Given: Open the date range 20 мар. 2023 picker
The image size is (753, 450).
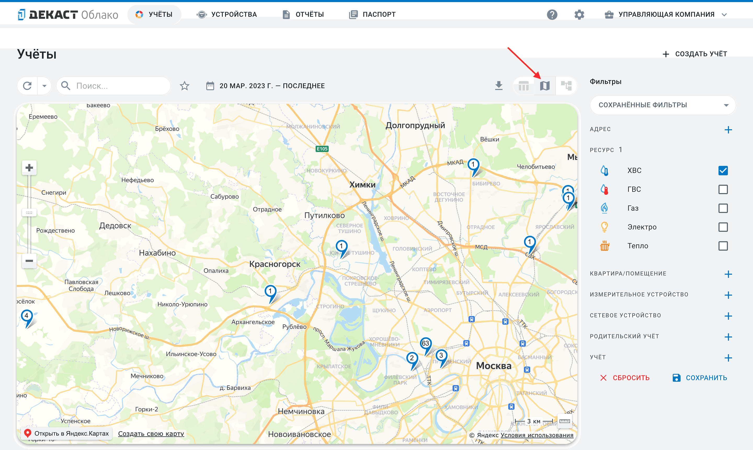Looking at the screenshot, I should [x=265, y=86].
